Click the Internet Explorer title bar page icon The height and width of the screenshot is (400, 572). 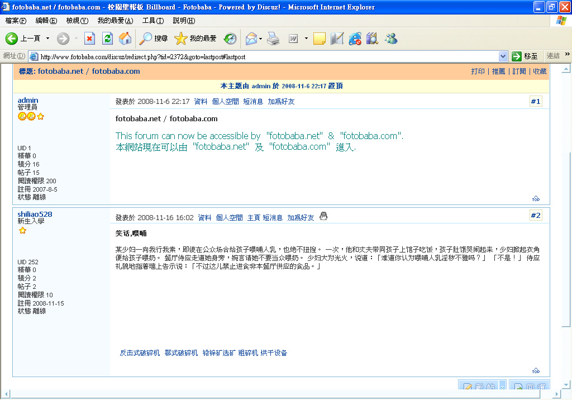click(x=6, y=7)
